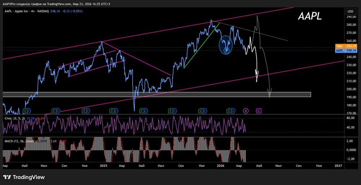361x185 pixels.
Task: Open the earnings marker after the 2026 label
Action: (x=229, y=111)
